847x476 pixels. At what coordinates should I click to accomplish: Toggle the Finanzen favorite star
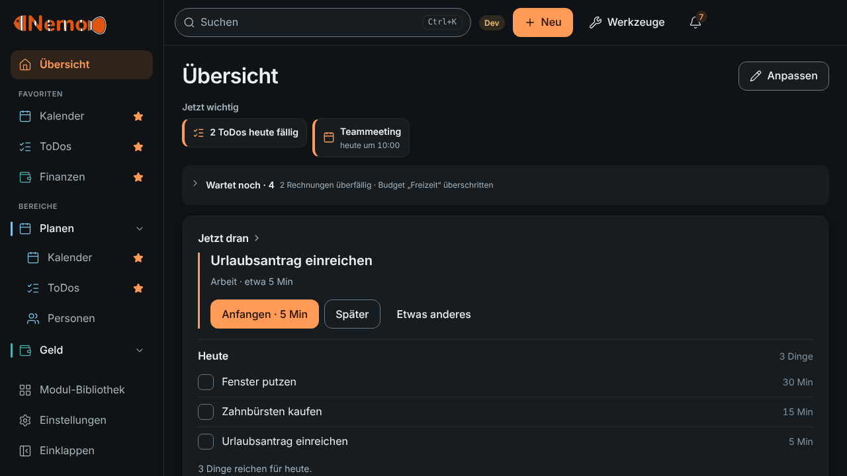138,177
